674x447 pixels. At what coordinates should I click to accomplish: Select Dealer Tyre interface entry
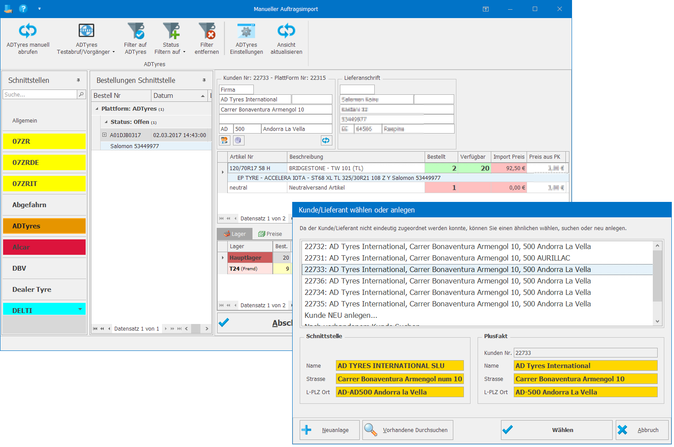[44, 290]
